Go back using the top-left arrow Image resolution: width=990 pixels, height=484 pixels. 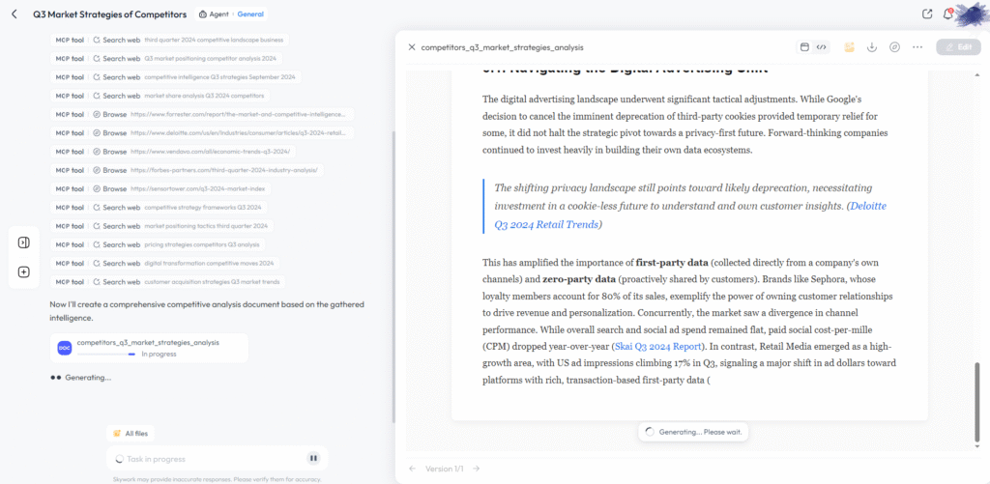coord(14,14)
